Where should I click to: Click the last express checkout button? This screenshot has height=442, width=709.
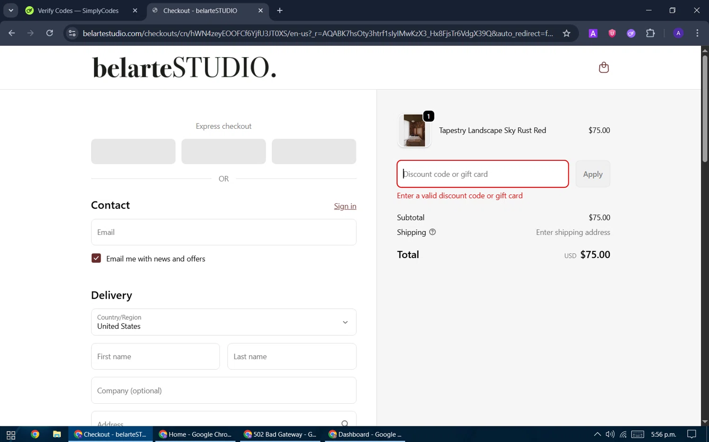coord(314,151)
